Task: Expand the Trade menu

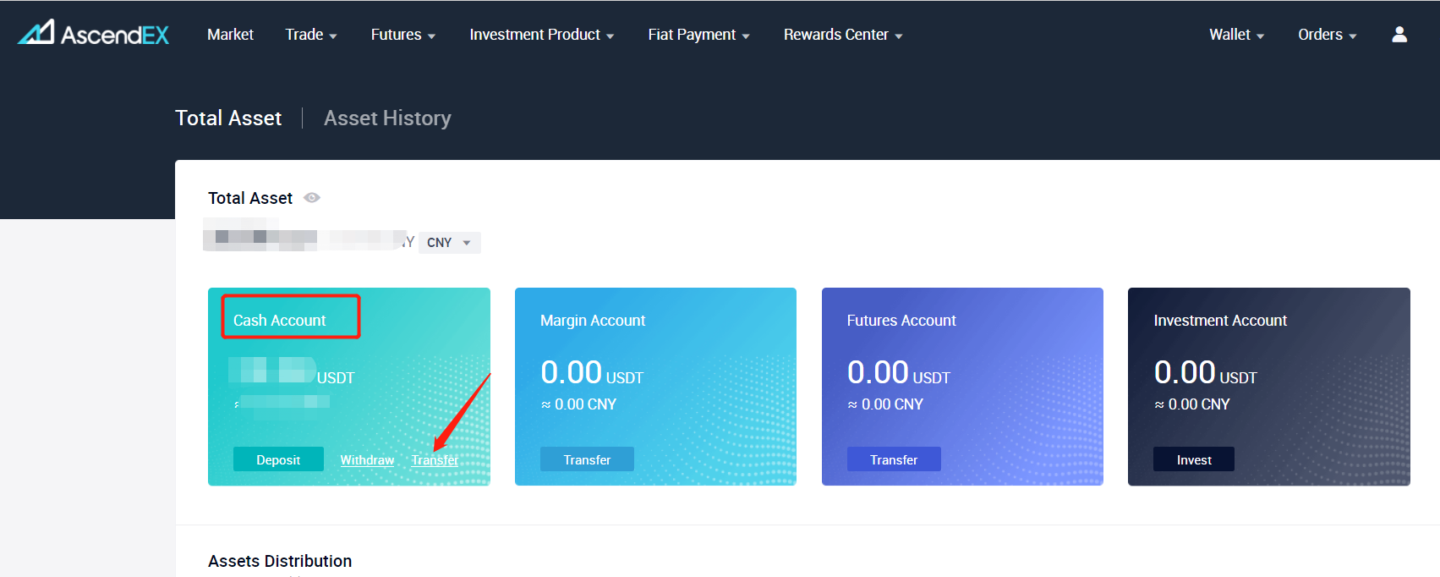Action: 310,35
